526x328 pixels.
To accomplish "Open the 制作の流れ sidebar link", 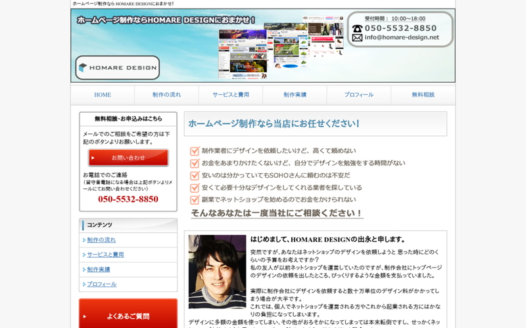I will [101, 240].
